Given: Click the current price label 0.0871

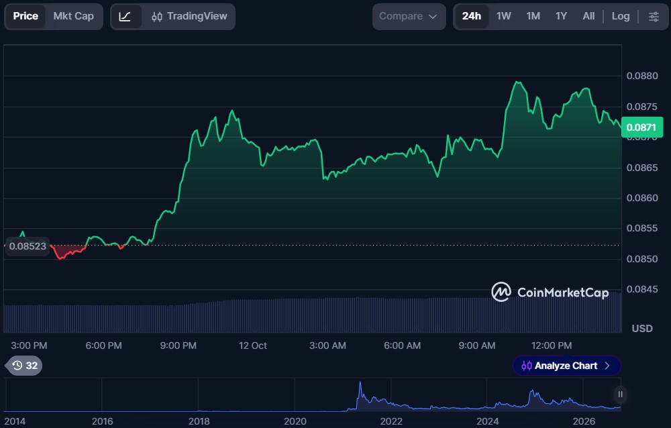Looking at the screenshot, I should [642, 127].
